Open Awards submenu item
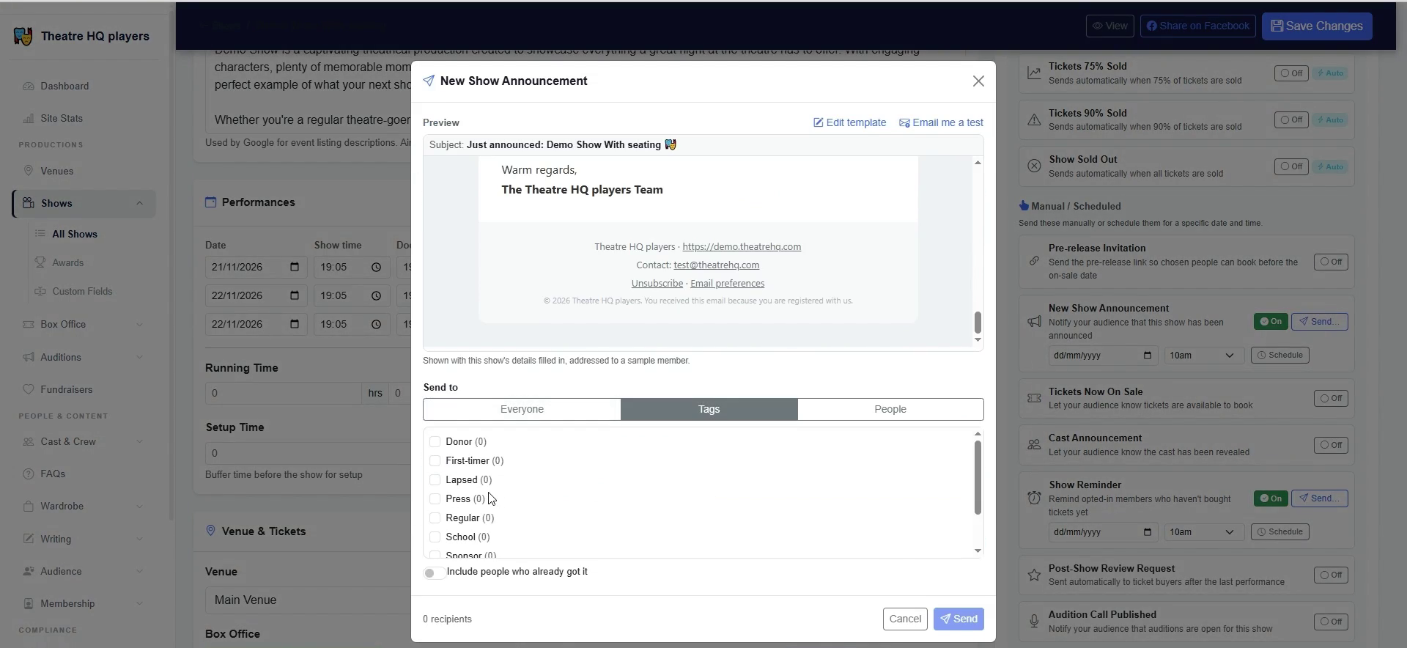Screen dimensions: 1407x648 pyautogui.click(x=68, y=262)
